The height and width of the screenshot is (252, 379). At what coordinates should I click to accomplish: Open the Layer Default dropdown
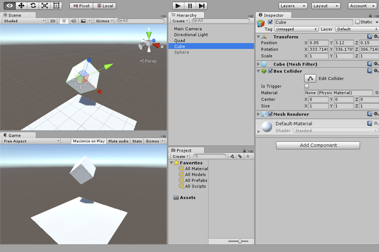tap(357, 29)
